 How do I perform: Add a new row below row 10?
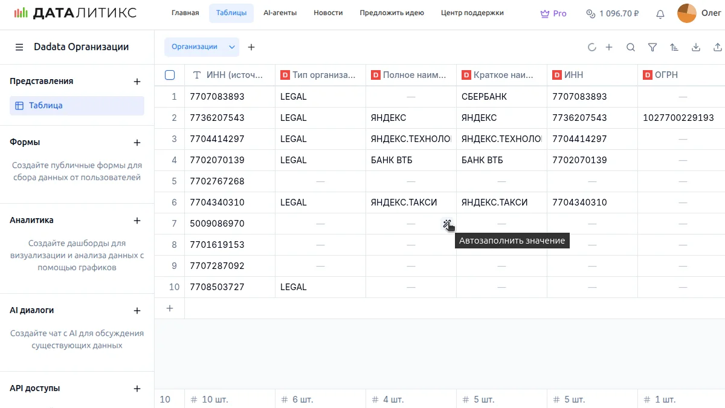pyautogui.click(x=170, y=308)
